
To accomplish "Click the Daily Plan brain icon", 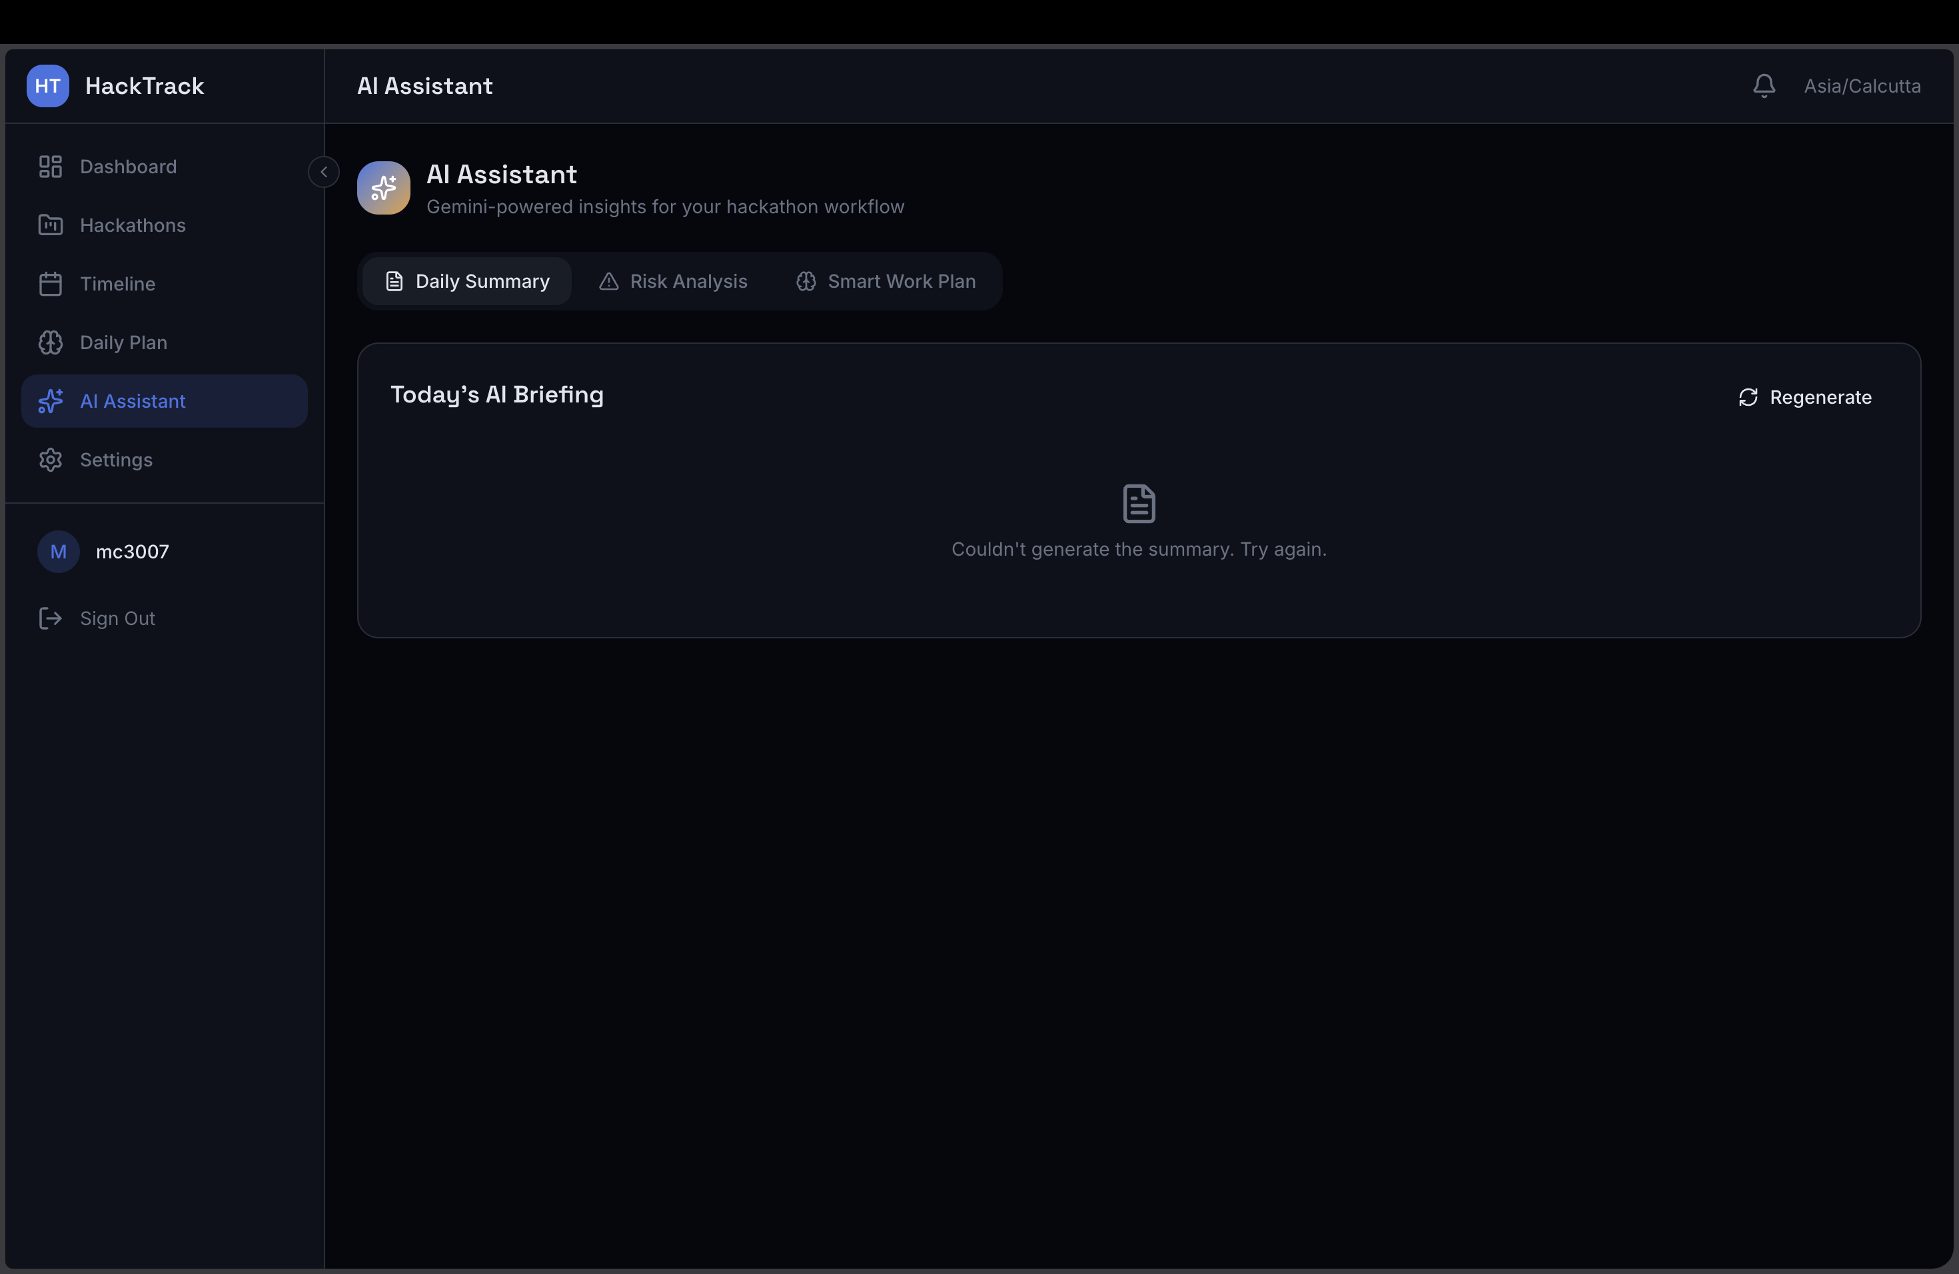I will [50, 342].
